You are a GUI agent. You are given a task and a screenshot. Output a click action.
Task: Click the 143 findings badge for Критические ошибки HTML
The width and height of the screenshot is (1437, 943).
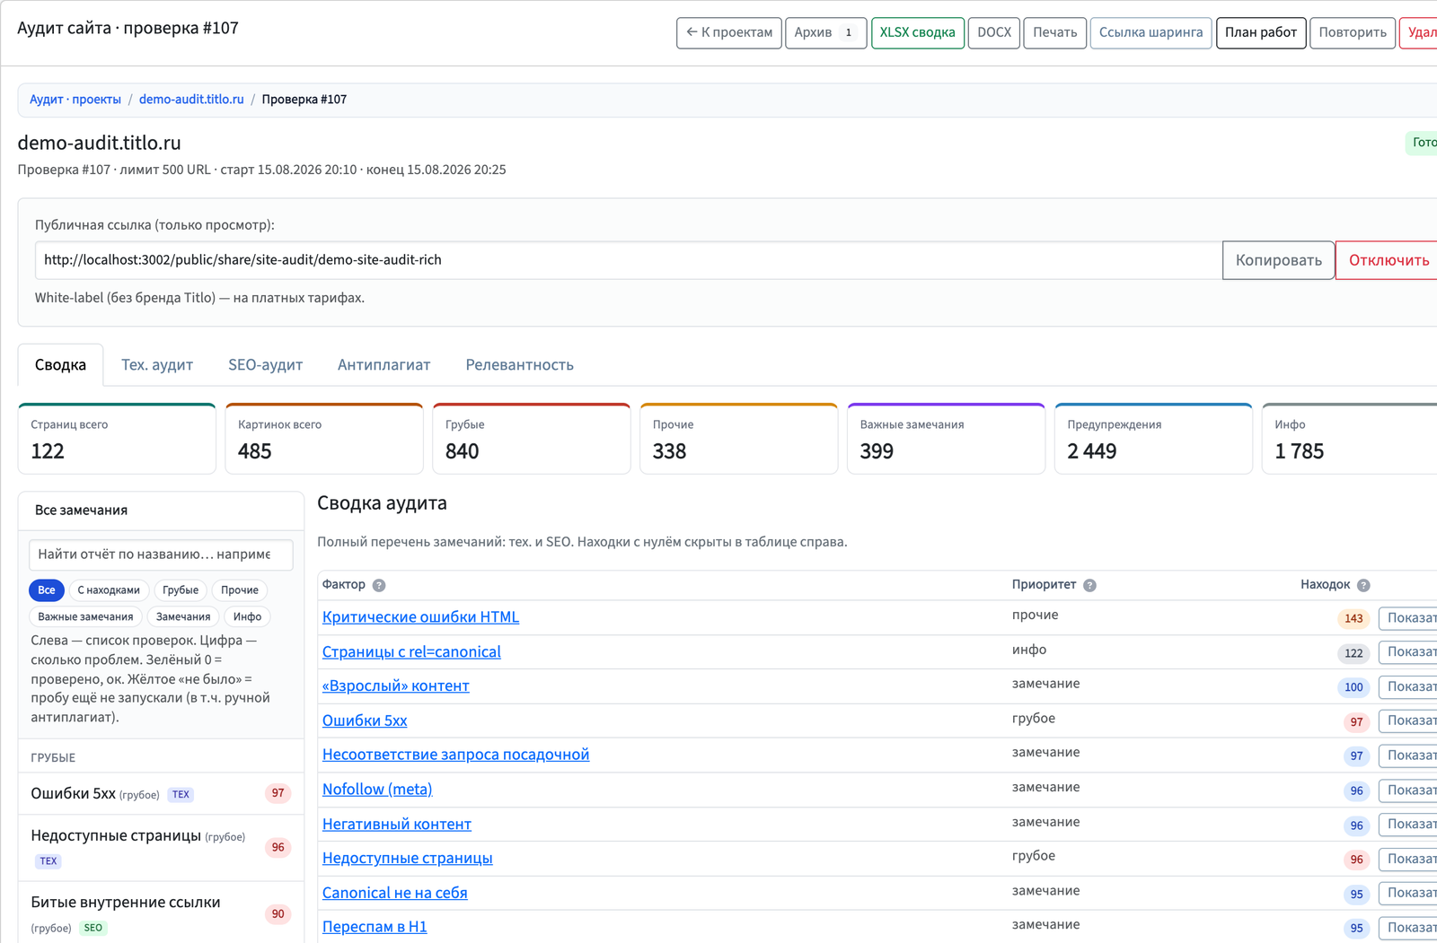click(1353, 618)
